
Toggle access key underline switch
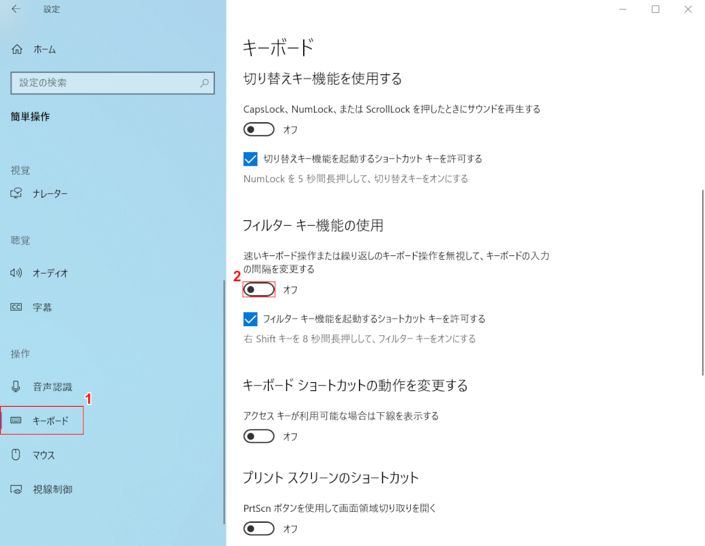pos(259,436)
